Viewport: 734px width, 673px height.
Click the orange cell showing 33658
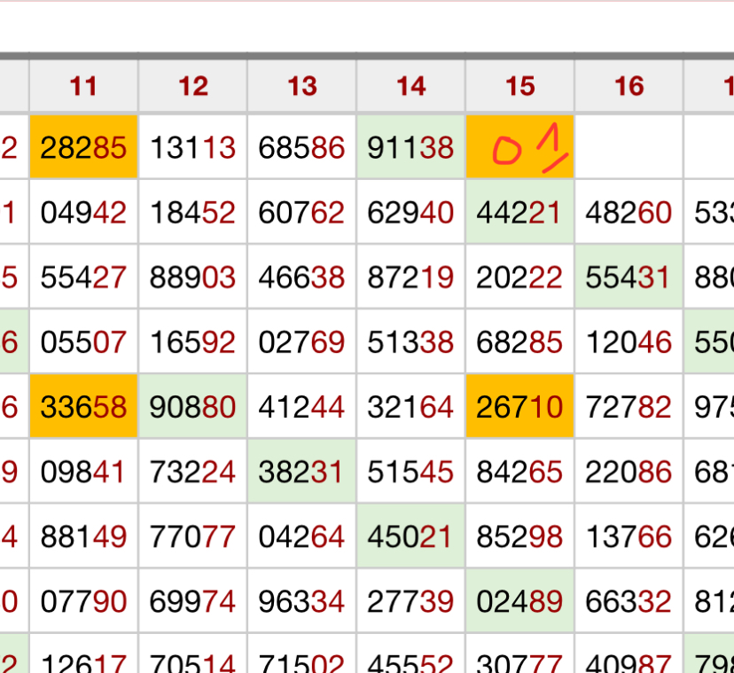[83, 407]
